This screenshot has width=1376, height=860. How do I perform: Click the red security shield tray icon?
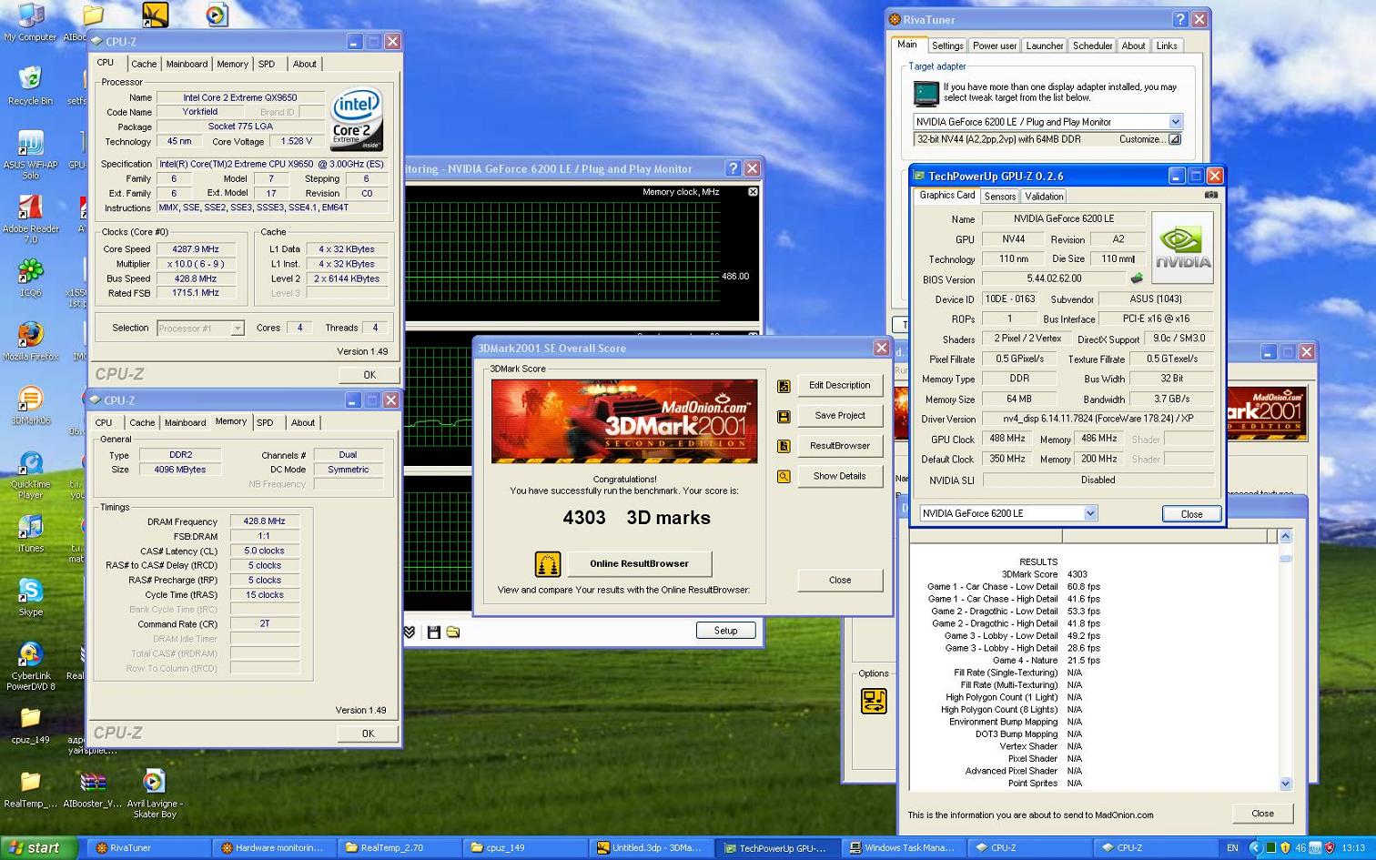point(1330,847)
